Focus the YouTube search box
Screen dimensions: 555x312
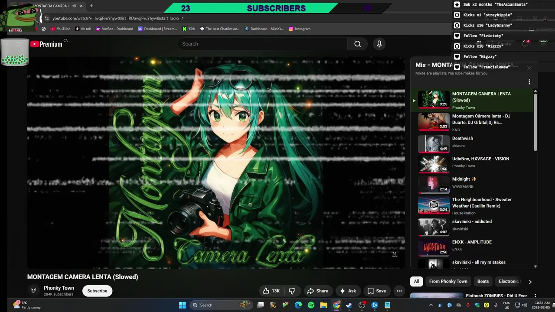pyautogui.click(x=262, y=44)
